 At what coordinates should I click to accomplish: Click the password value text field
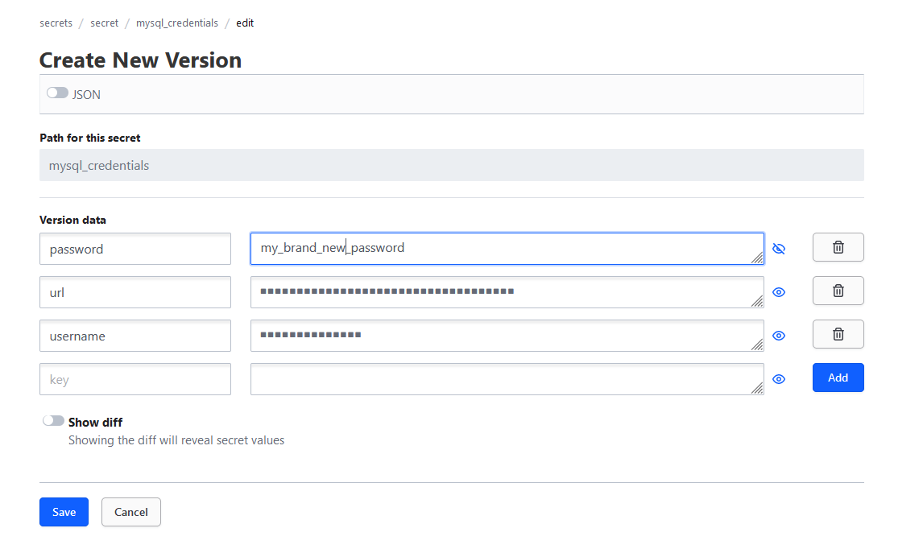506,248
